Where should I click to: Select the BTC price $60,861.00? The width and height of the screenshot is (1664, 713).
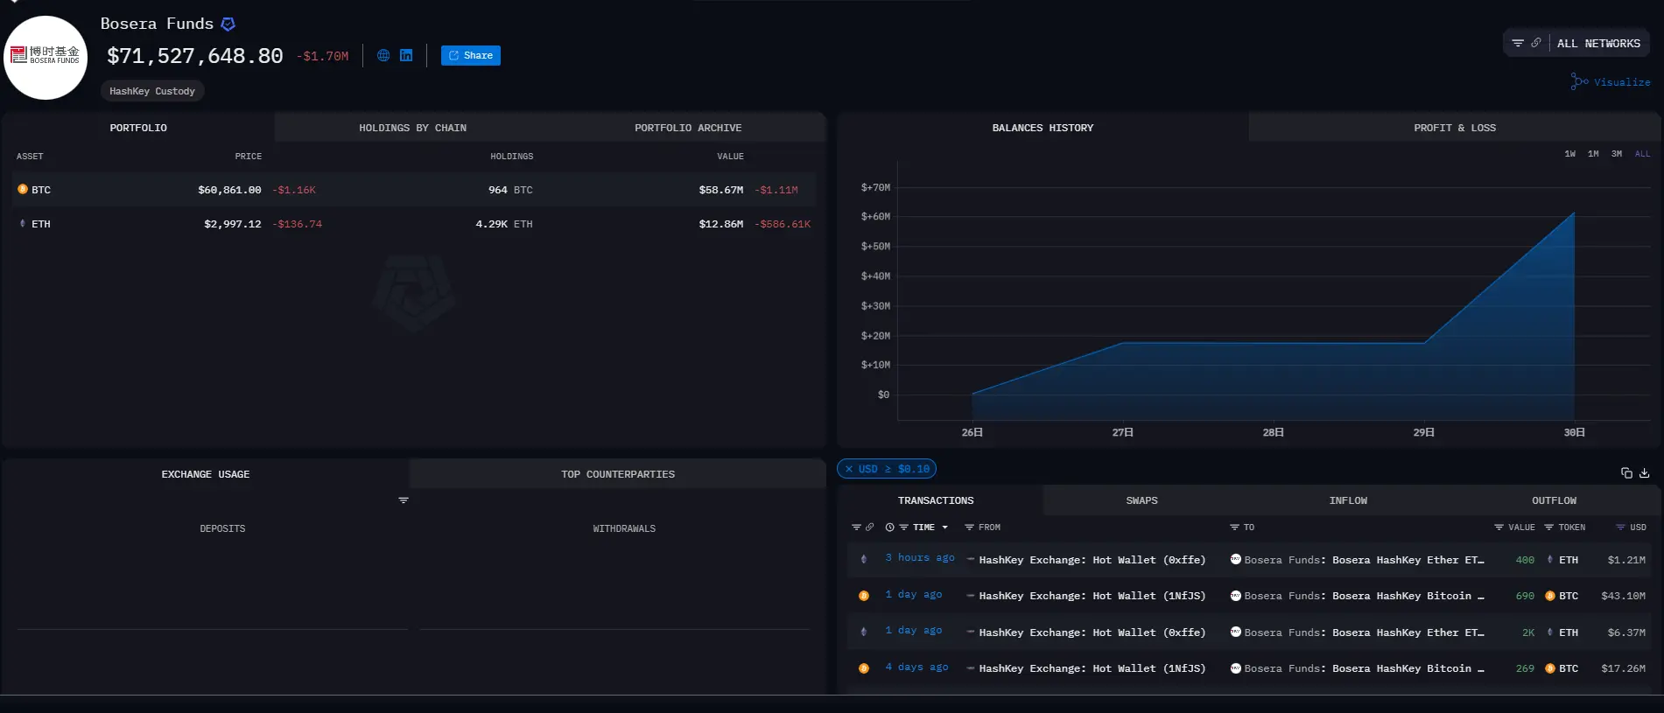pos(229,190)
